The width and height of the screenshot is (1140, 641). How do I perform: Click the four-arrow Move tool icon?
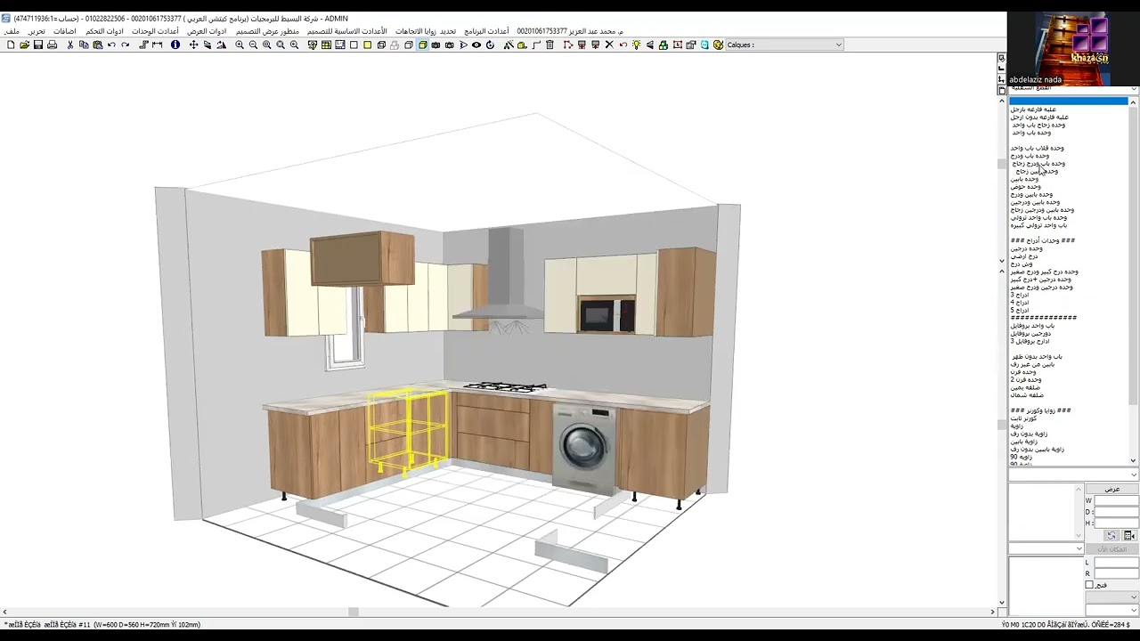coord(193,45)
